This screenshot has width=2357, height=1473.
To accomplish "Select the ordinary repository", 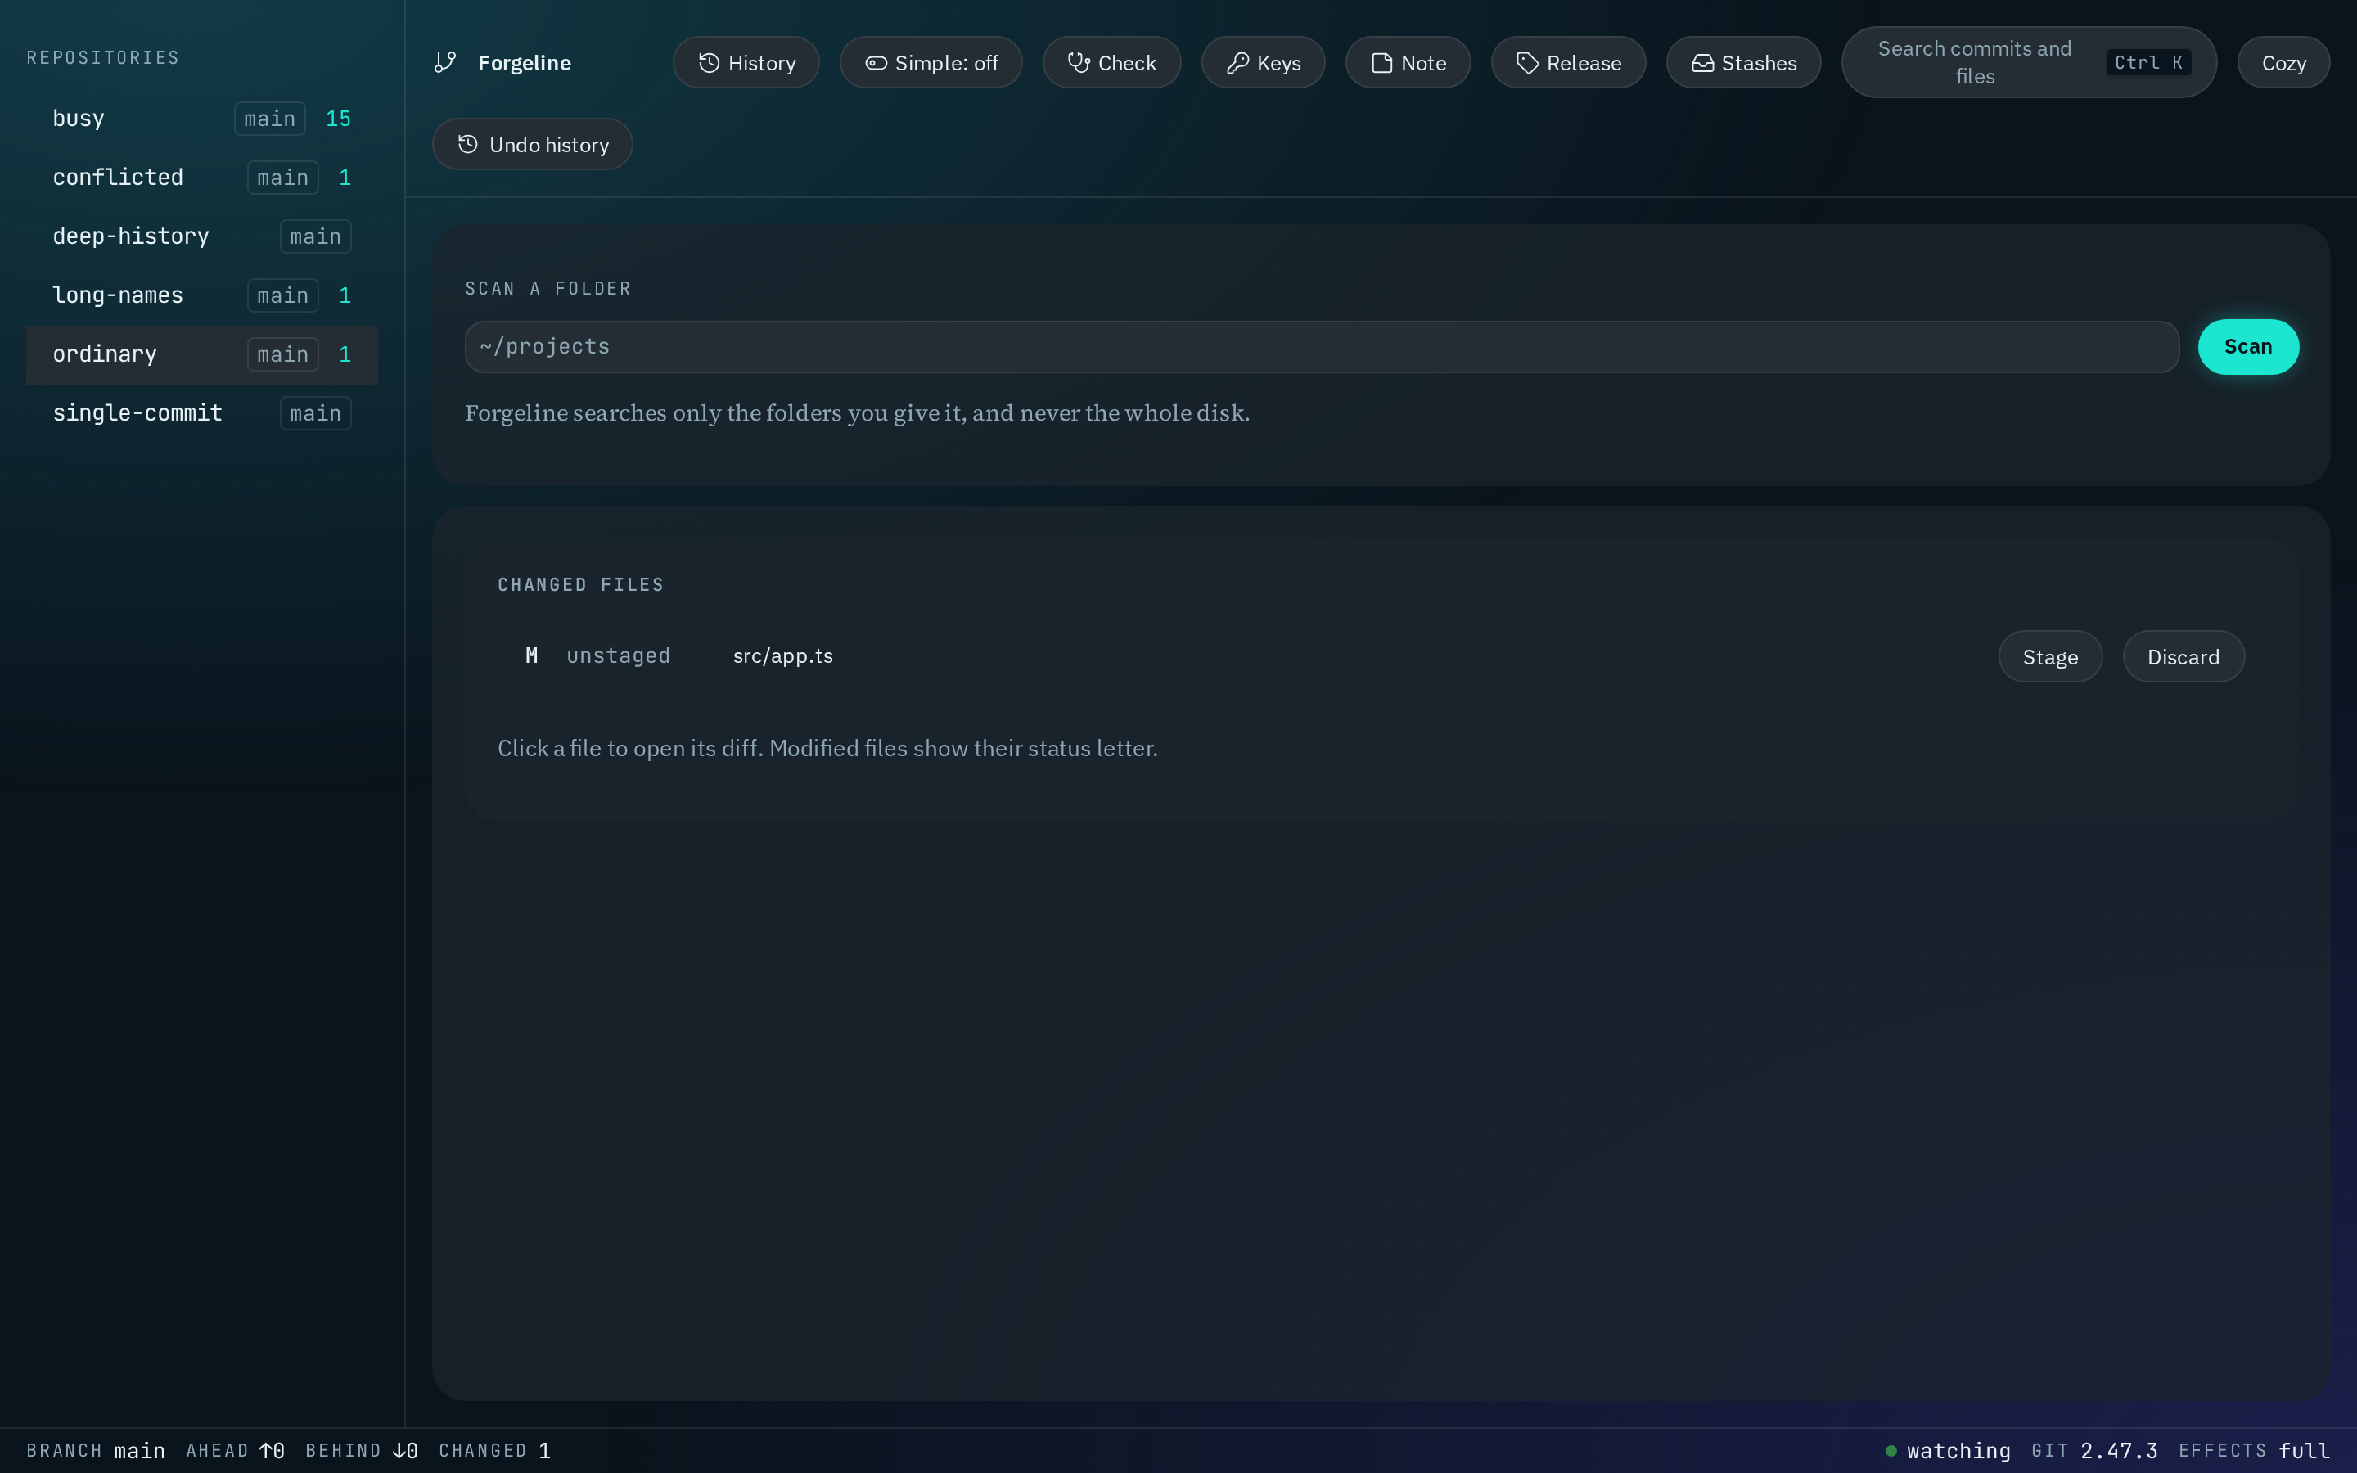I will [201, 354].
